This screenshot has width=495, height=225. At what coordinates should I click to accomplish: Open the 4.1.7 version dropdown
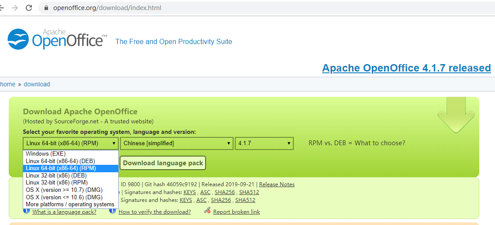(x=264, y=143)
